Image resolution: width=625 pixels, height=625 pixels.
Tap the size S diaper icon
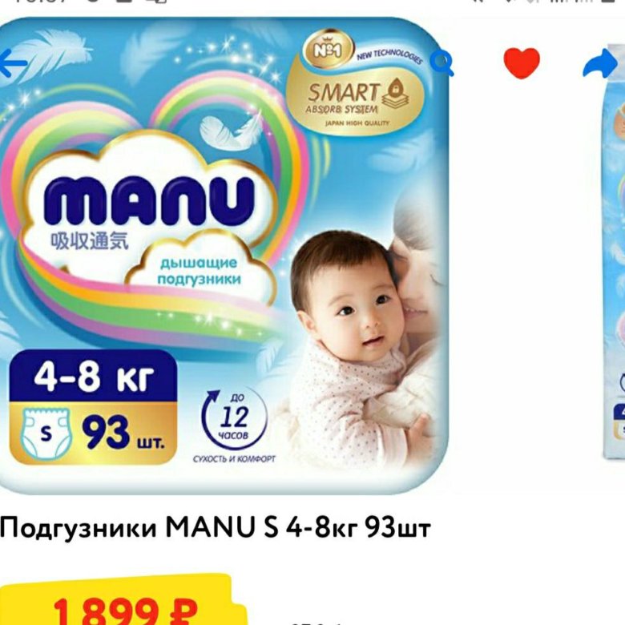[46, 433]
